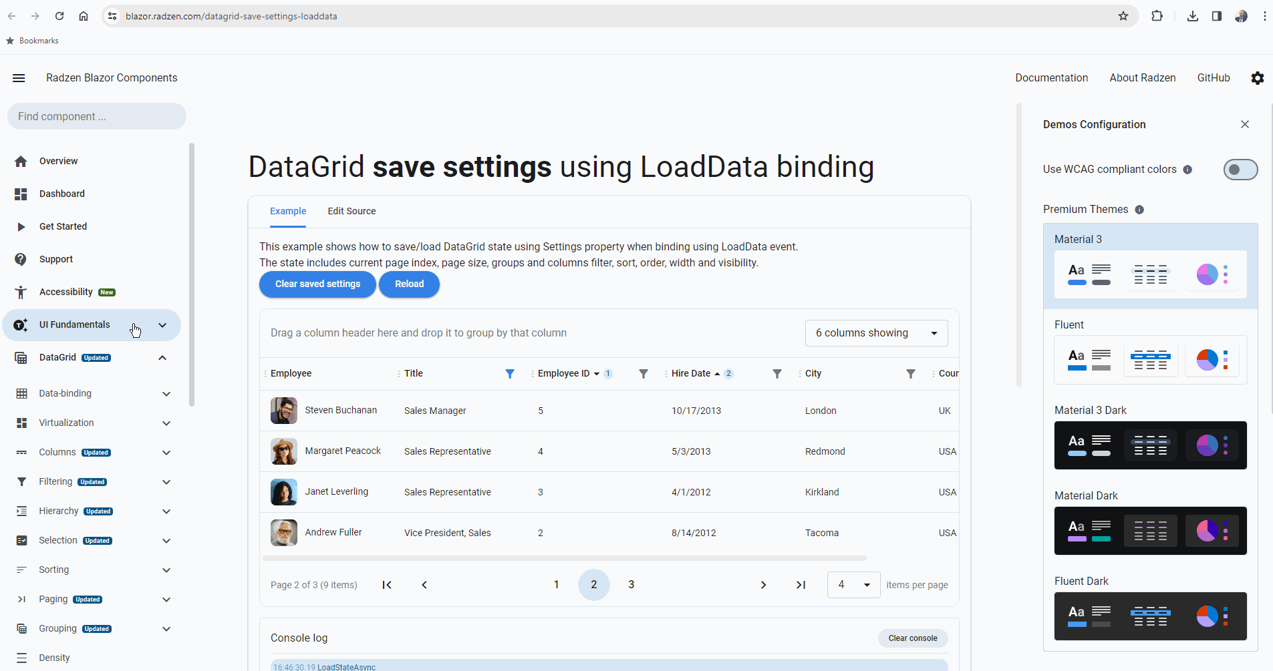
Task: Go to the last page of grid
Action: coord(801,585)
